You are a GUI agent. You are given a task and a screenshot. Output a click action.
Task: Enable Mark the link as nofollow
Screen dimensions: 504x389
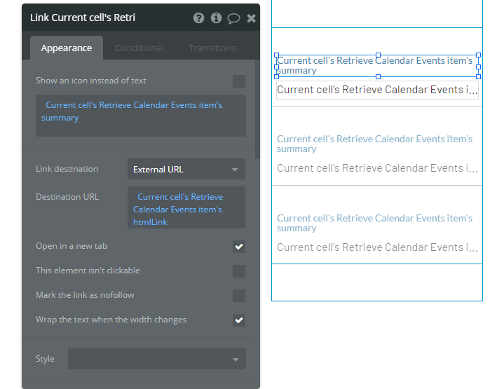(x=239, y=296)
